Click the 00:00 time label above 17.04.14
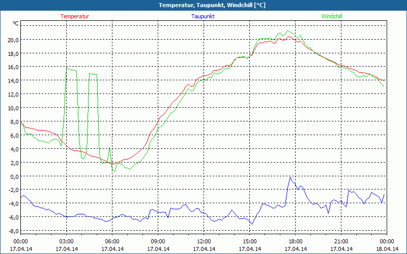This screenshot has height=254, width=407. point(21,242)
